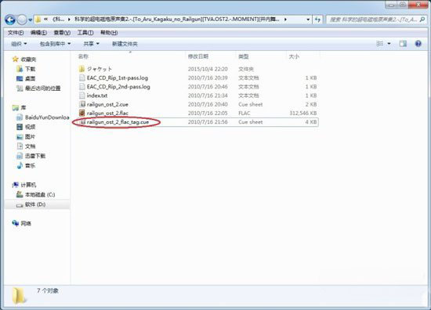This screenshot has width=431, height=310.
Task: Select EAC_CD_Rip_2nd-pass.log file icon
Action: pyautogui.click(x=82, y=86)
